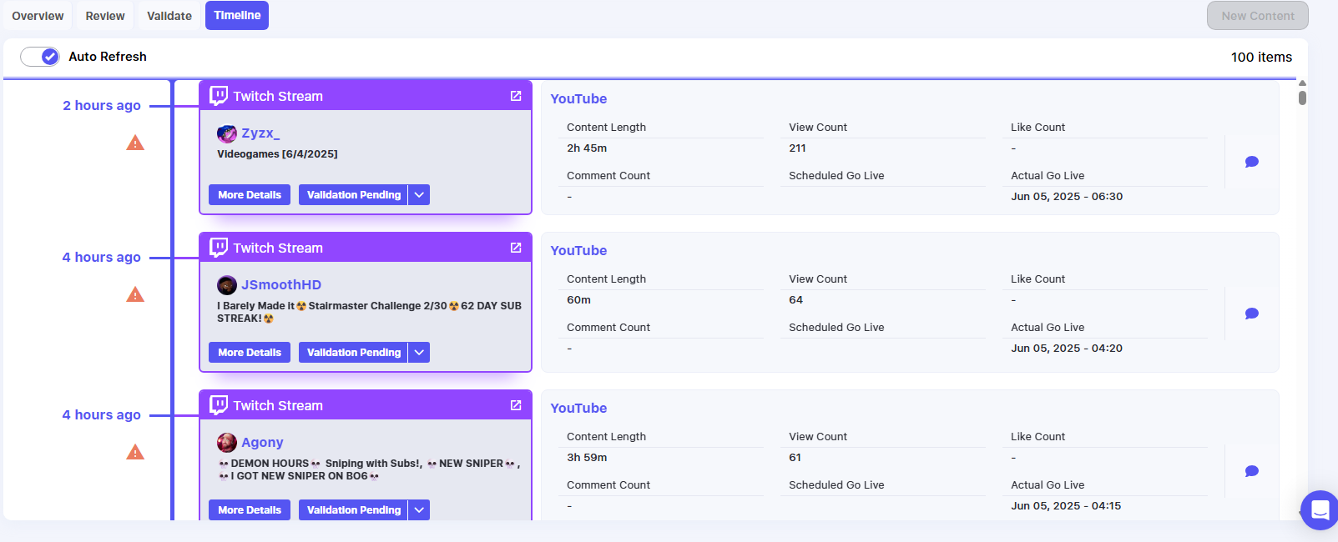Open external link on Zyzx_ Twitch Stream card
The height and width of the screenshot is (542, 1338).
click(516, 96)
